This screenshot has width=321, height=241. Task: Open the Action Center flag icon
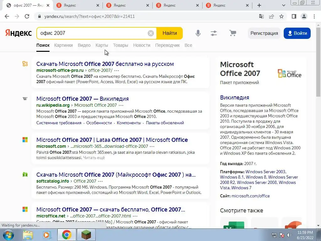(x=282, y=235)
